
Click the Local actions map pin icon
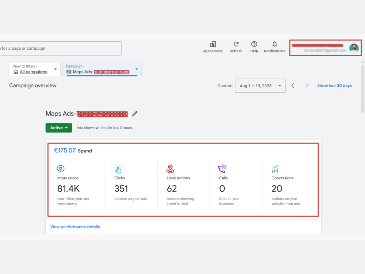coord(170,169)
